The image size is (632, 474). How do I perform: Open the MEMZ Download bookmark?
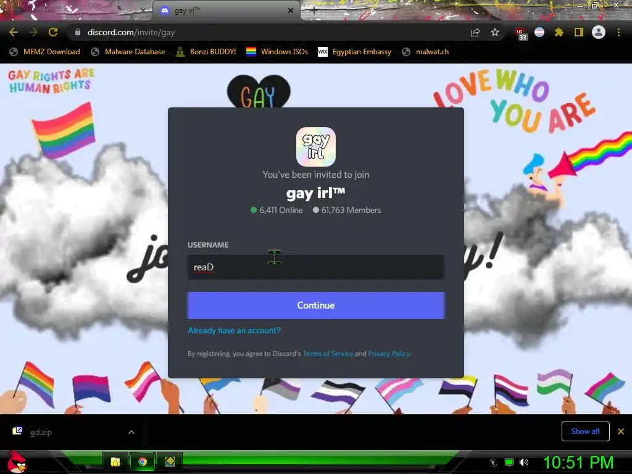click(x=44, y=52)
